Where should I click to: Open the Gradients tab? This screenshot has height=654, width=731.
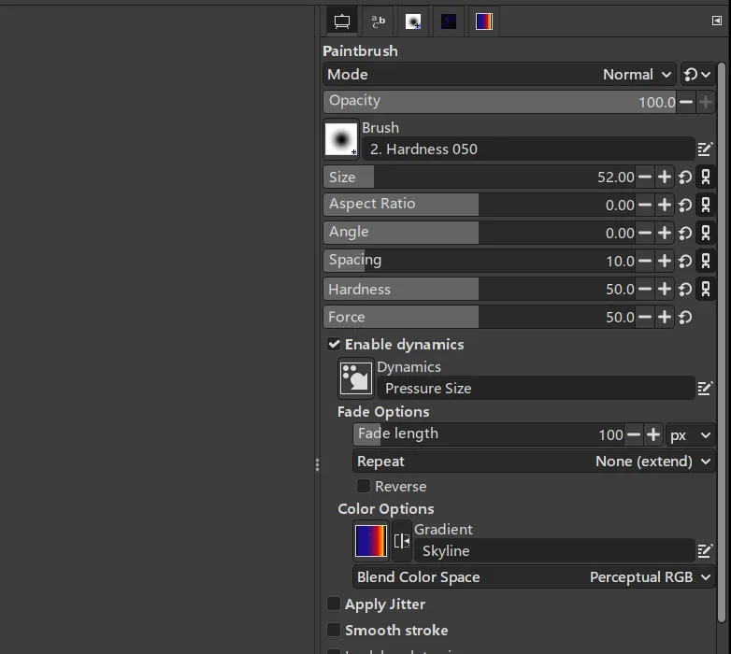[x=484, y=21]
